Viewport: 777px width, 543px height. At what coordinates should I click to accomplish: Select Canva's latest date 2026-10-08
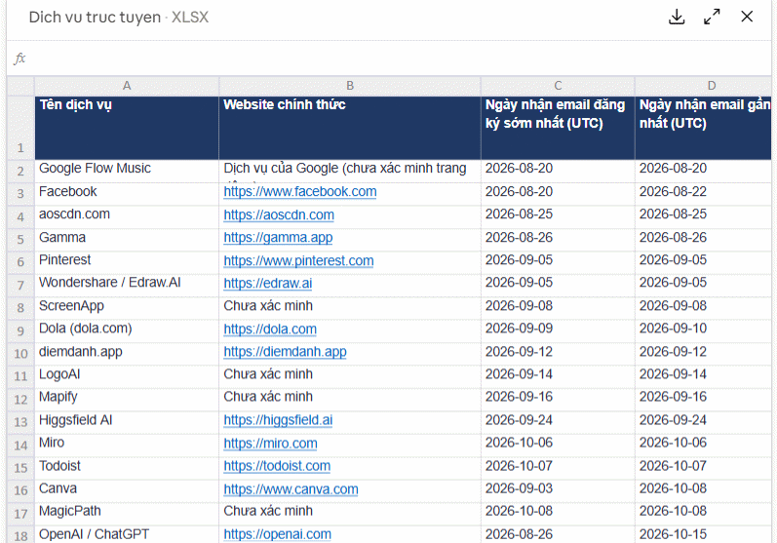(704, 490)
